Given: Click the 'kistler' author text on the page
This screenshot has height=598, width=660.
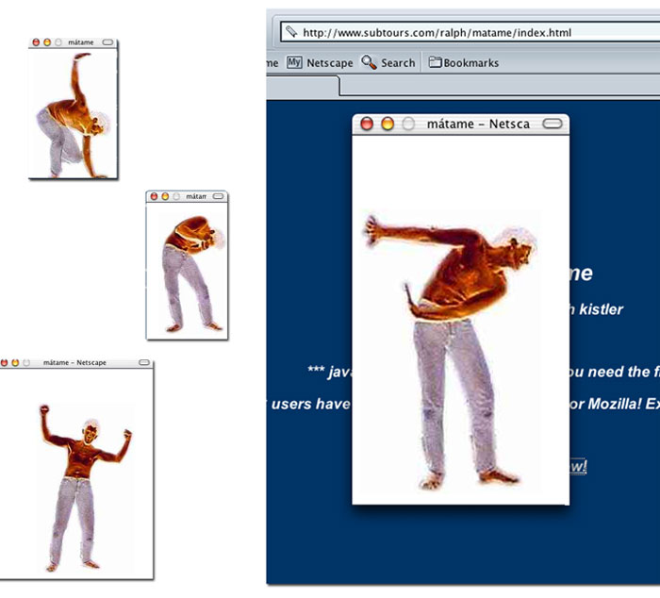Looking at the screenshot, I should click(601, 309).
